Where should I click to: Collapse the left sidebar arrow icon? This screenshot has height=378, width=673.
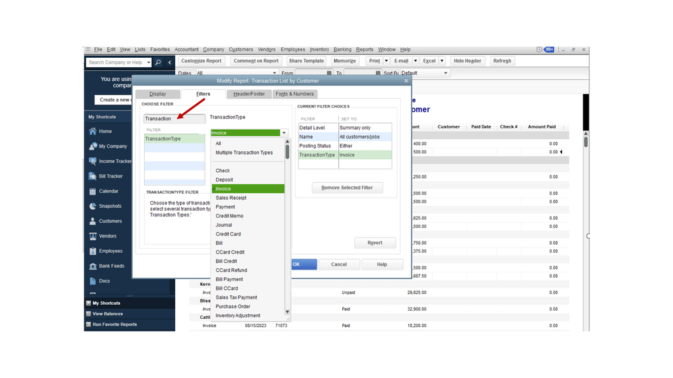[170, 62]
